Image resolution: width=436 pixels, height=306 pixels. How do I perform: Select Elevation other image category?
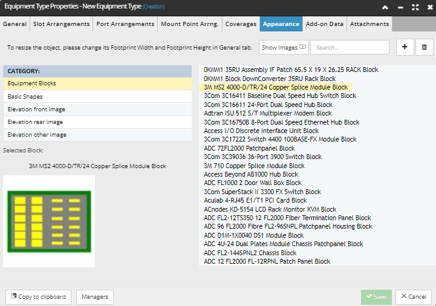pyautogui.click(x=97, y=135)
